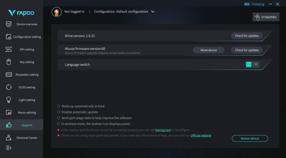Expand the configuration dropdown chevron
286x158 pixels.
[x=153, y=12]
